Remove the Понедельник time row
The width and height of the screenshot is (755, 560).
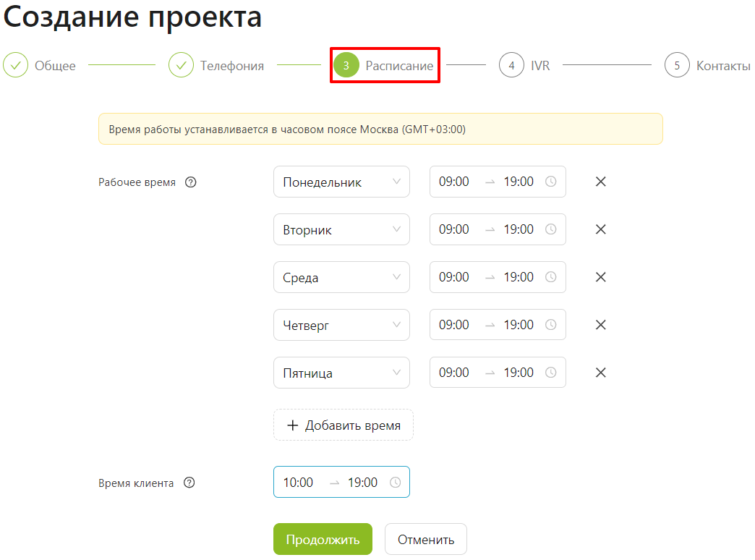click(600, 182)
